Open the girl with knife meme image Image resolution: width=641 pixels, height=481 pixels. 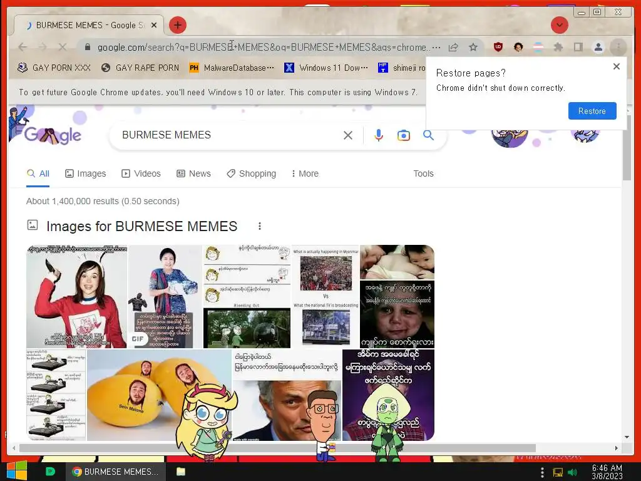coord(76,296)
